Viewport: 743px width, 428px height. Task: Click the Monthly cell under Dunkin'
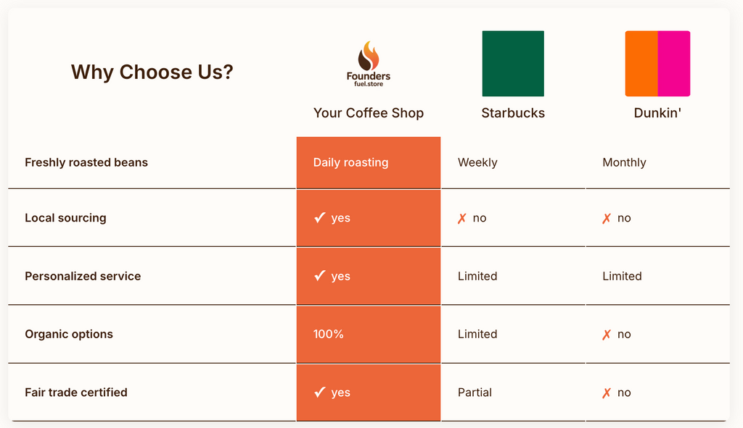pyautogui.click(x=624, y=162)
